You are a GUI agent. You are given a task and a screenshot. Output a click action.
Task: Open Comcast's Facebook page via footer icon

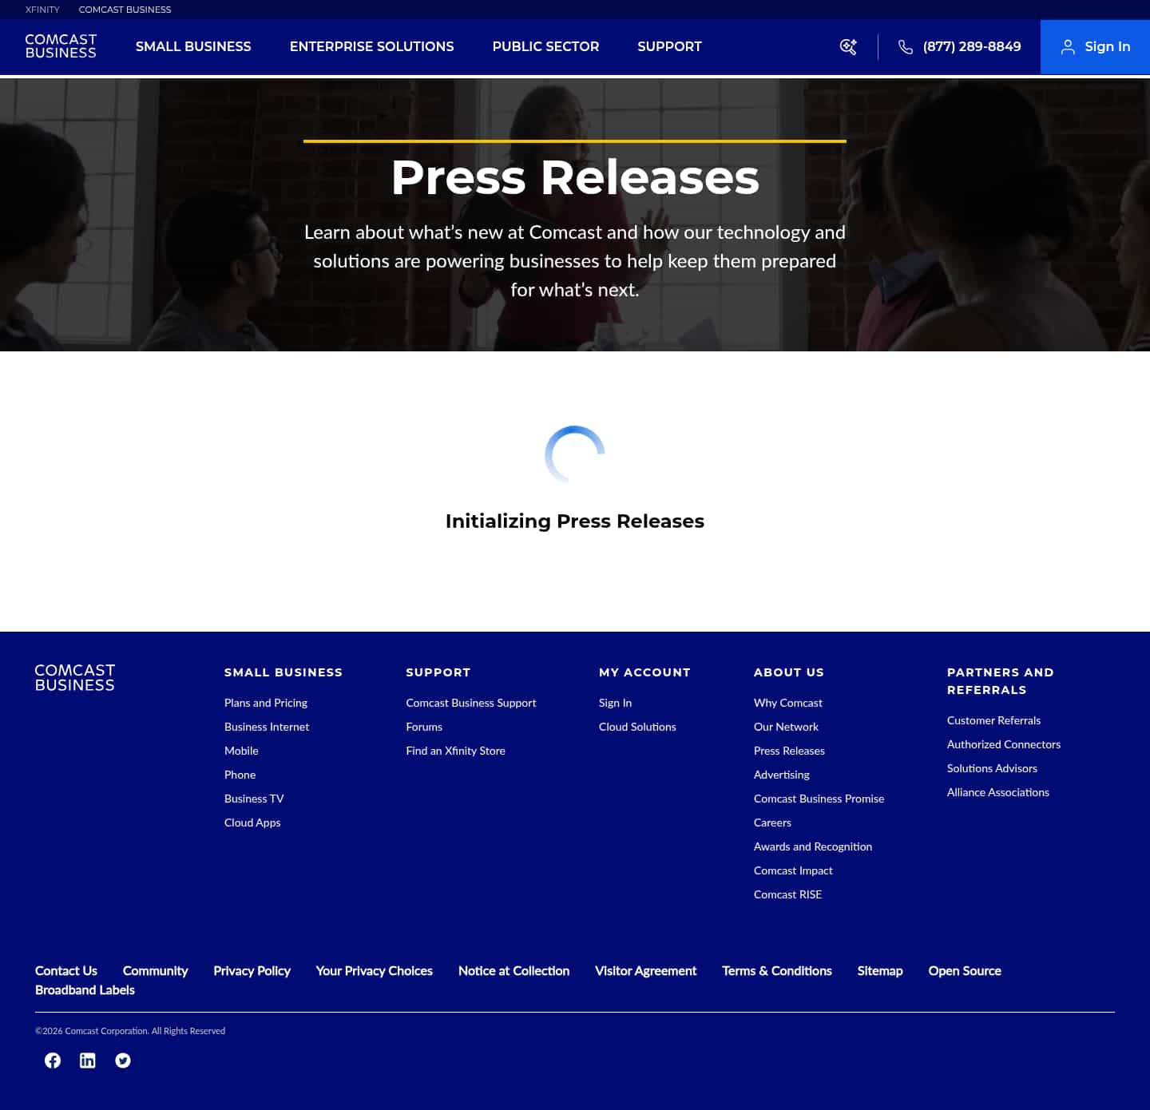(x=53, y=1060)
